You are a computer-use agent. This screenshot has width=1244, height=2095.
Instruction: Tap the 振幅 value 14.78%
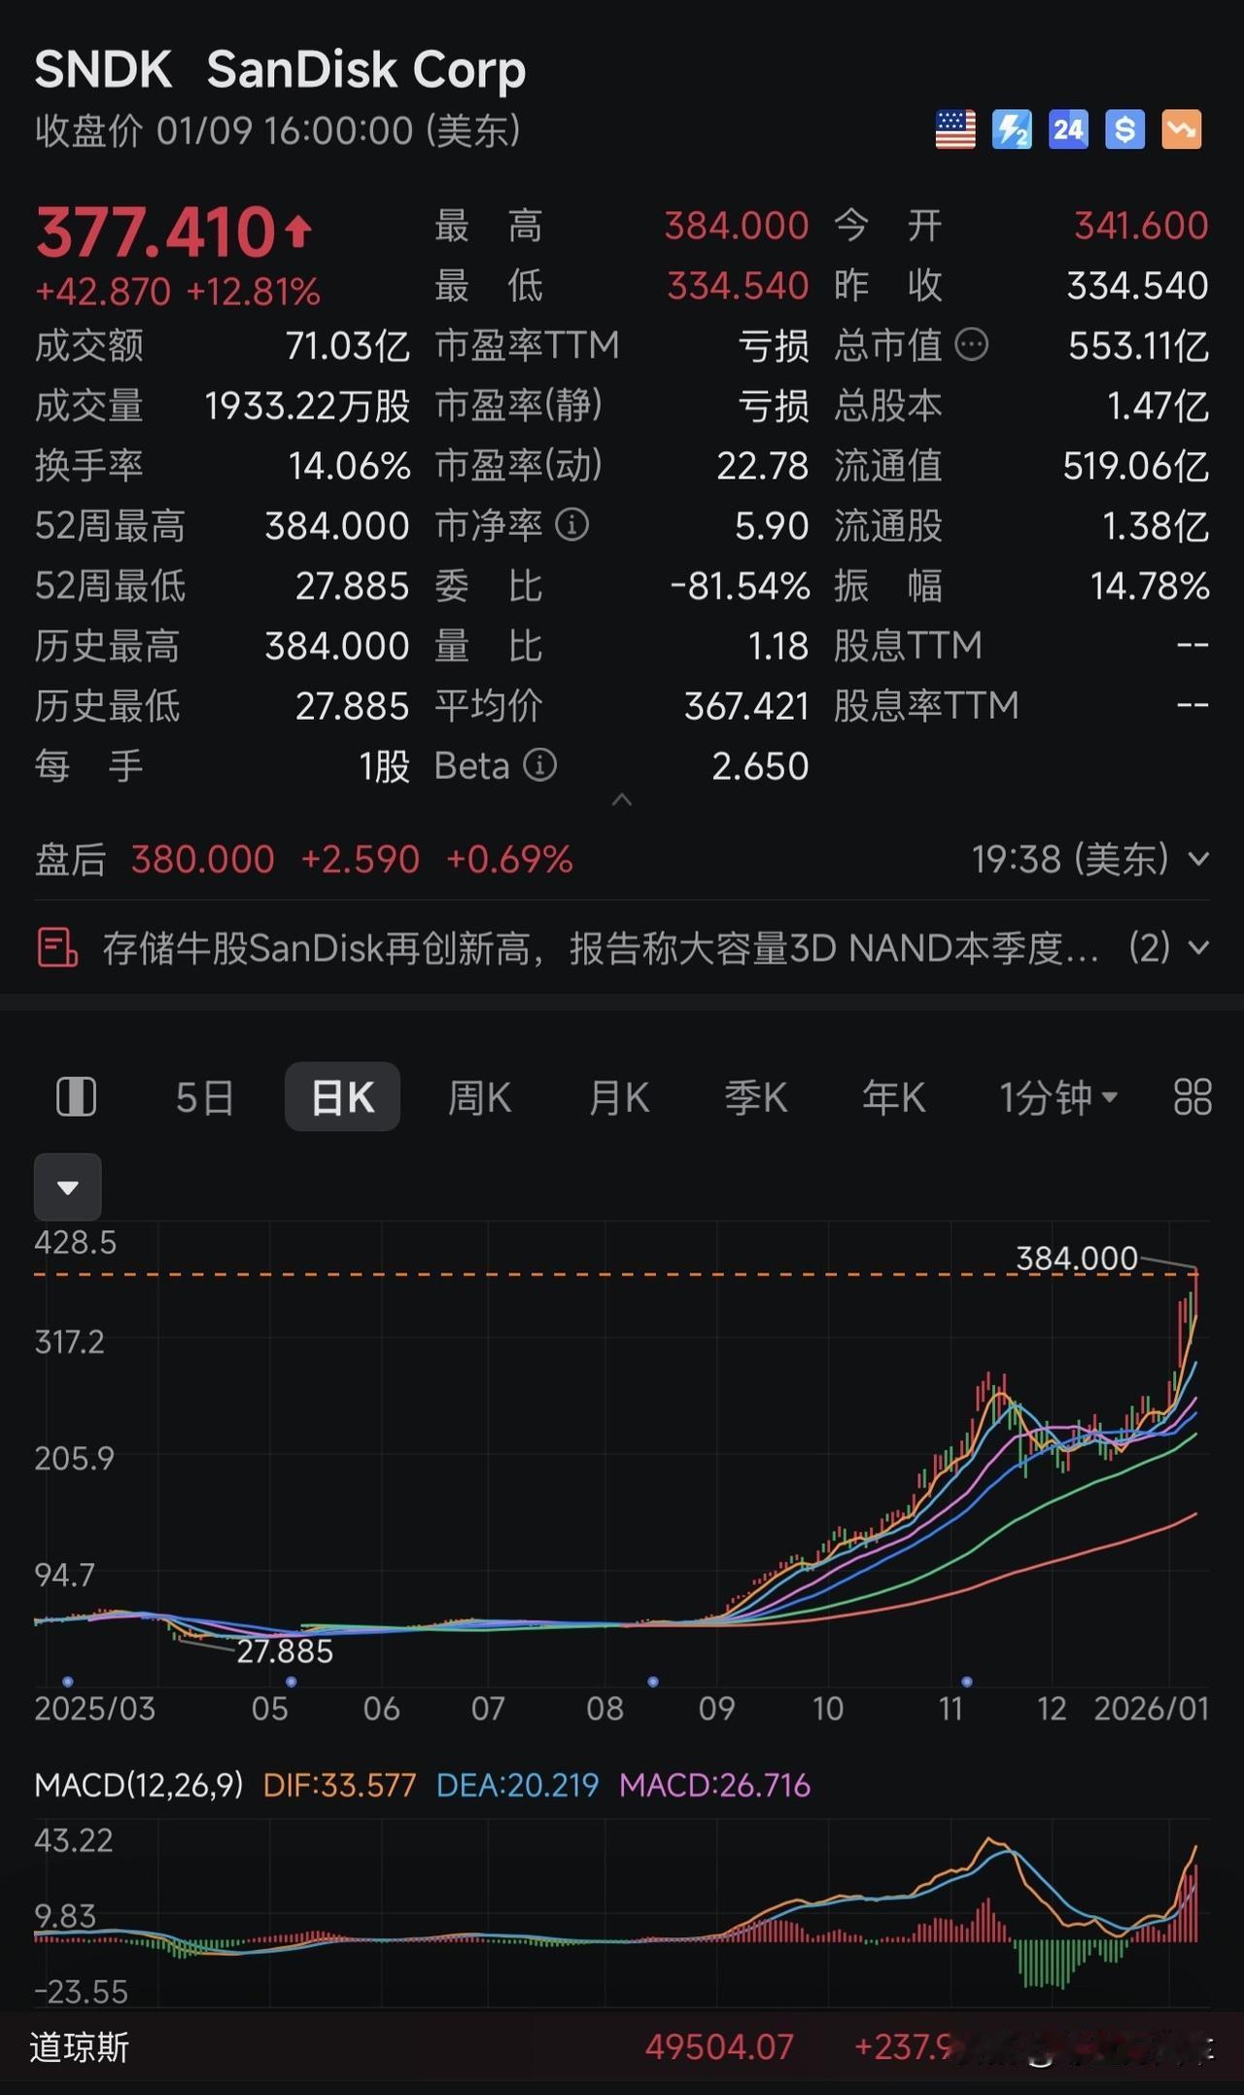(1150, 586)
